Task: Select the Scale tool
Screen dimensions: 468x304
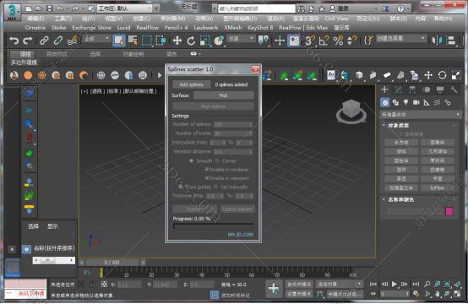Action: point(205,41)
